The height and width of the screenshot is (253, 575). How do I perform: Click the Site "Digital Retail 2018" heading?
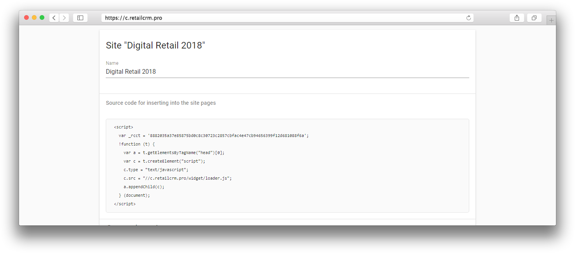pyautogui.click(x=155, y=45)
